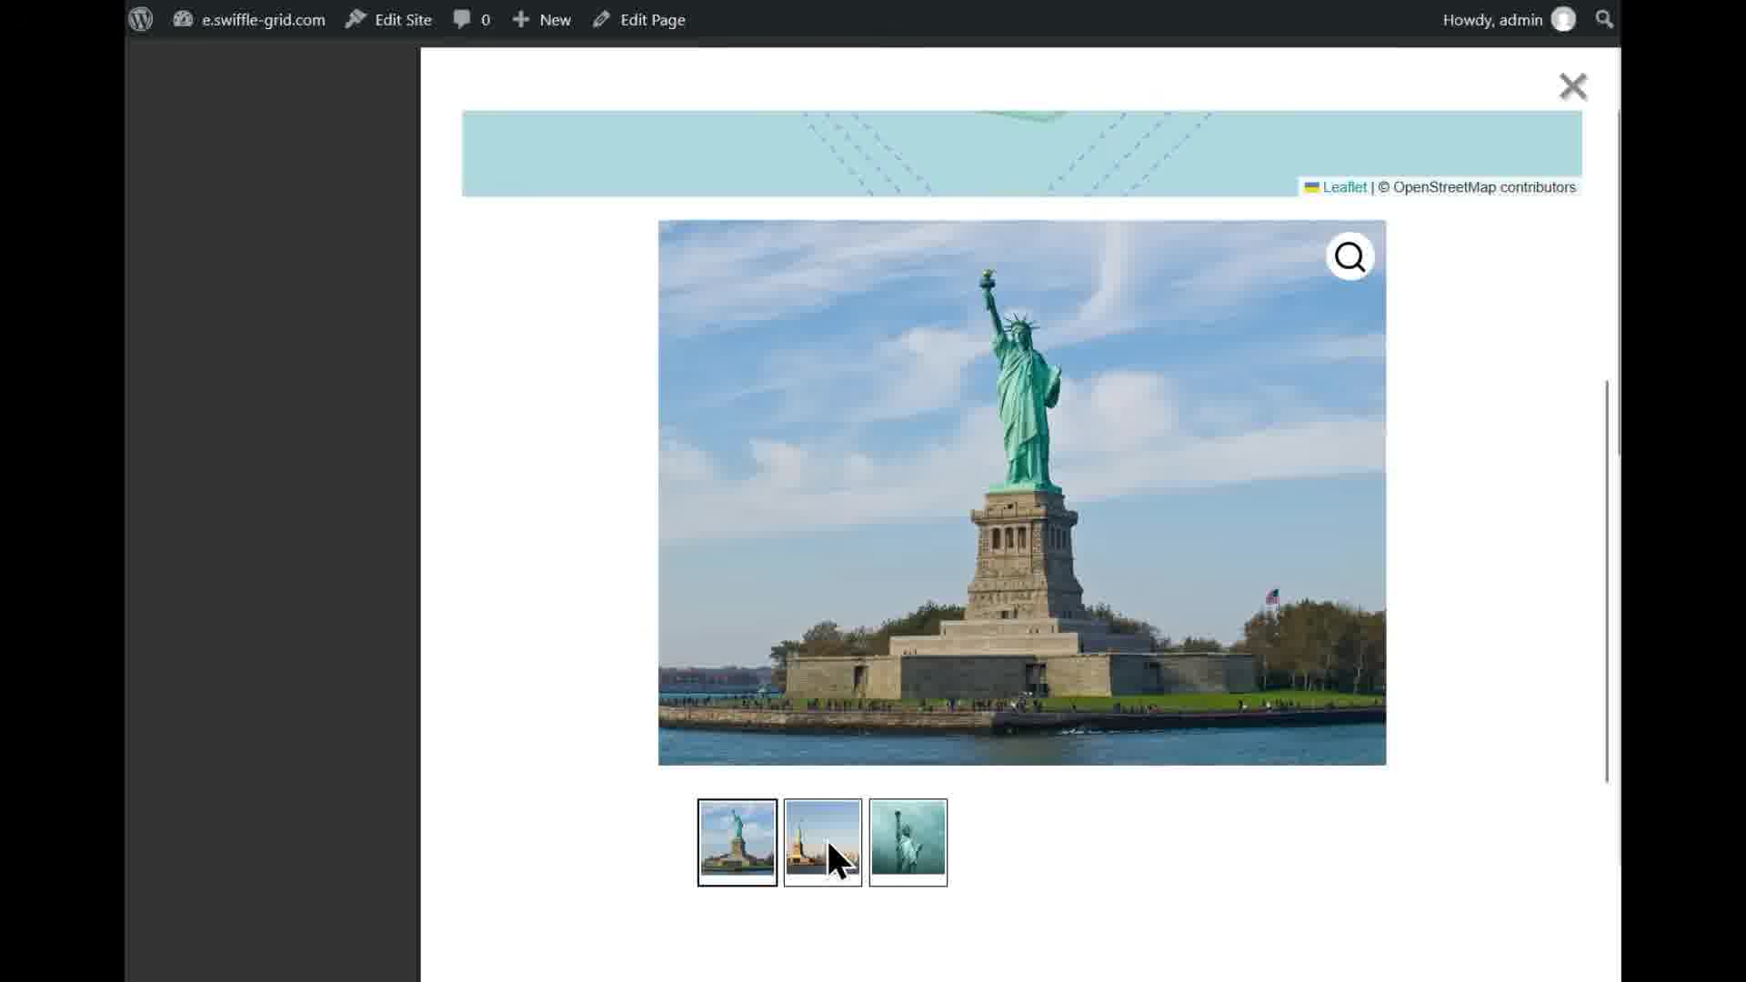Screen dimensions: 1746x982
Task: Click the paintbrush icon beside Edit Site
Action: (x=356, y=19)
